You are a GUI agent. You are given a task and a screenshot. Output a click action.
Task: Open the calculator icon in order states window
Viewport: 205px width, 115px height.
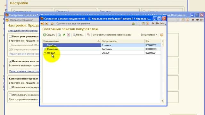[x=143, y=24]
